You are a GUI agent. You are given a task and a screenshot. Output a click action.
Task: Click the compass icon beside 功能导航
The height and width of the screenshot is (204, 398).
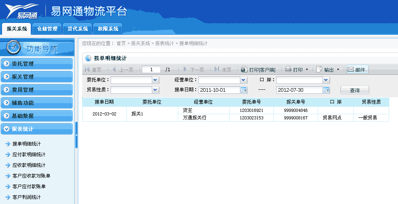click(x=13, y=47)
